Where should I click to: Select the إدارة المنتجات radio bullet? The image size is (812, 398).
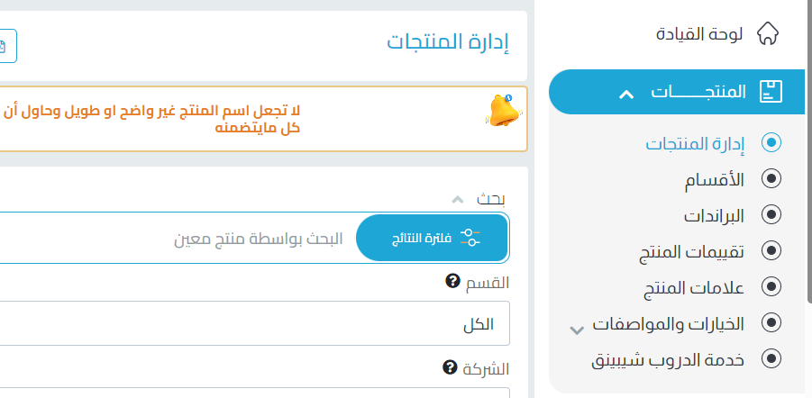click(771, 142)
